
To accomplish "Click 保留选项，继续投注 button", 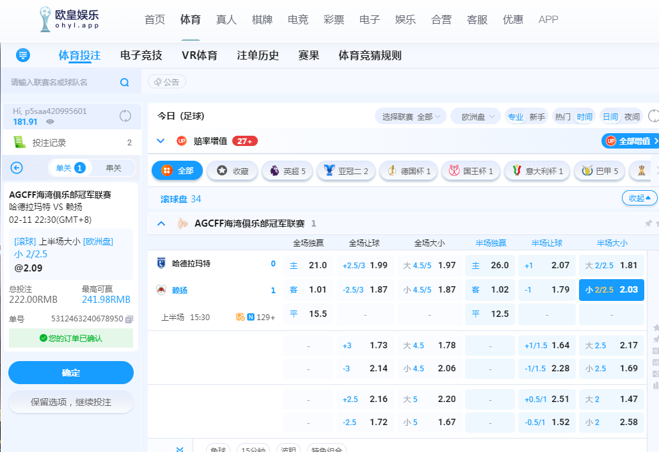I will [x=71, y=402].
